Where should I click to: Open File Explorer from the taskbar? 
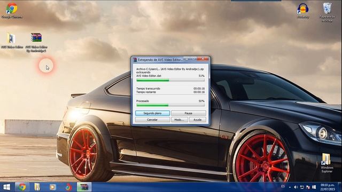click(x=37, y=187)
